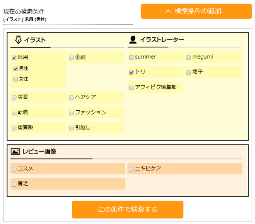This screenshot has width=255, height=224.
Task: Click the pen nib icon beside イラスト
Action: click(18, 40)
